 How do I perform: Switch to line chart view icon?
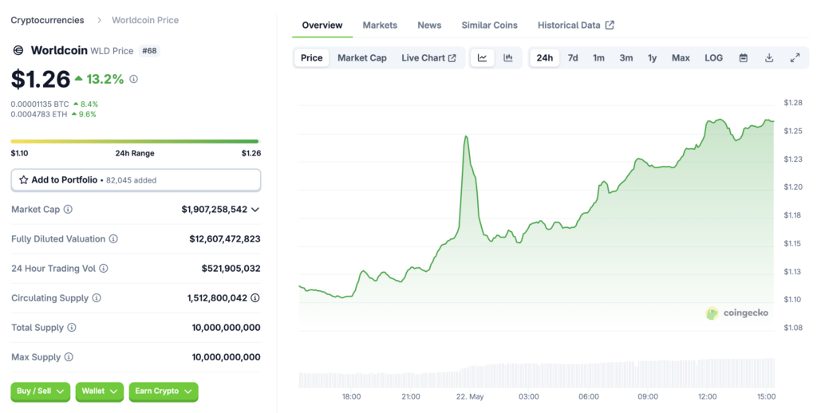click(x=483, y=58)
